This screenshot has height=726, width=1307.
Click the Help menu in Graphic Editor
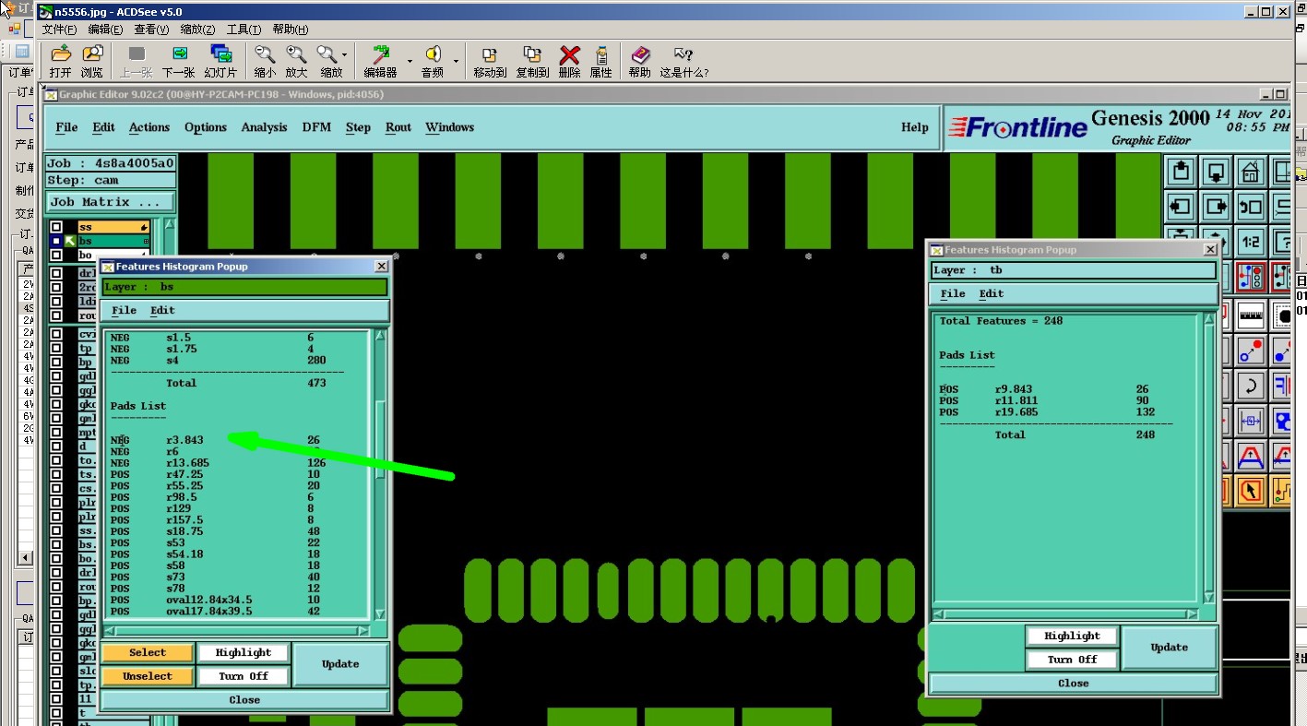(x=914, y=127)
